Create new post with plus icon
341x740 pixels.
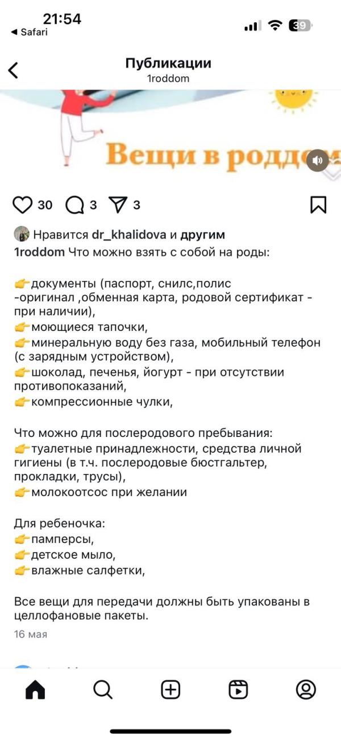[170, 690]
